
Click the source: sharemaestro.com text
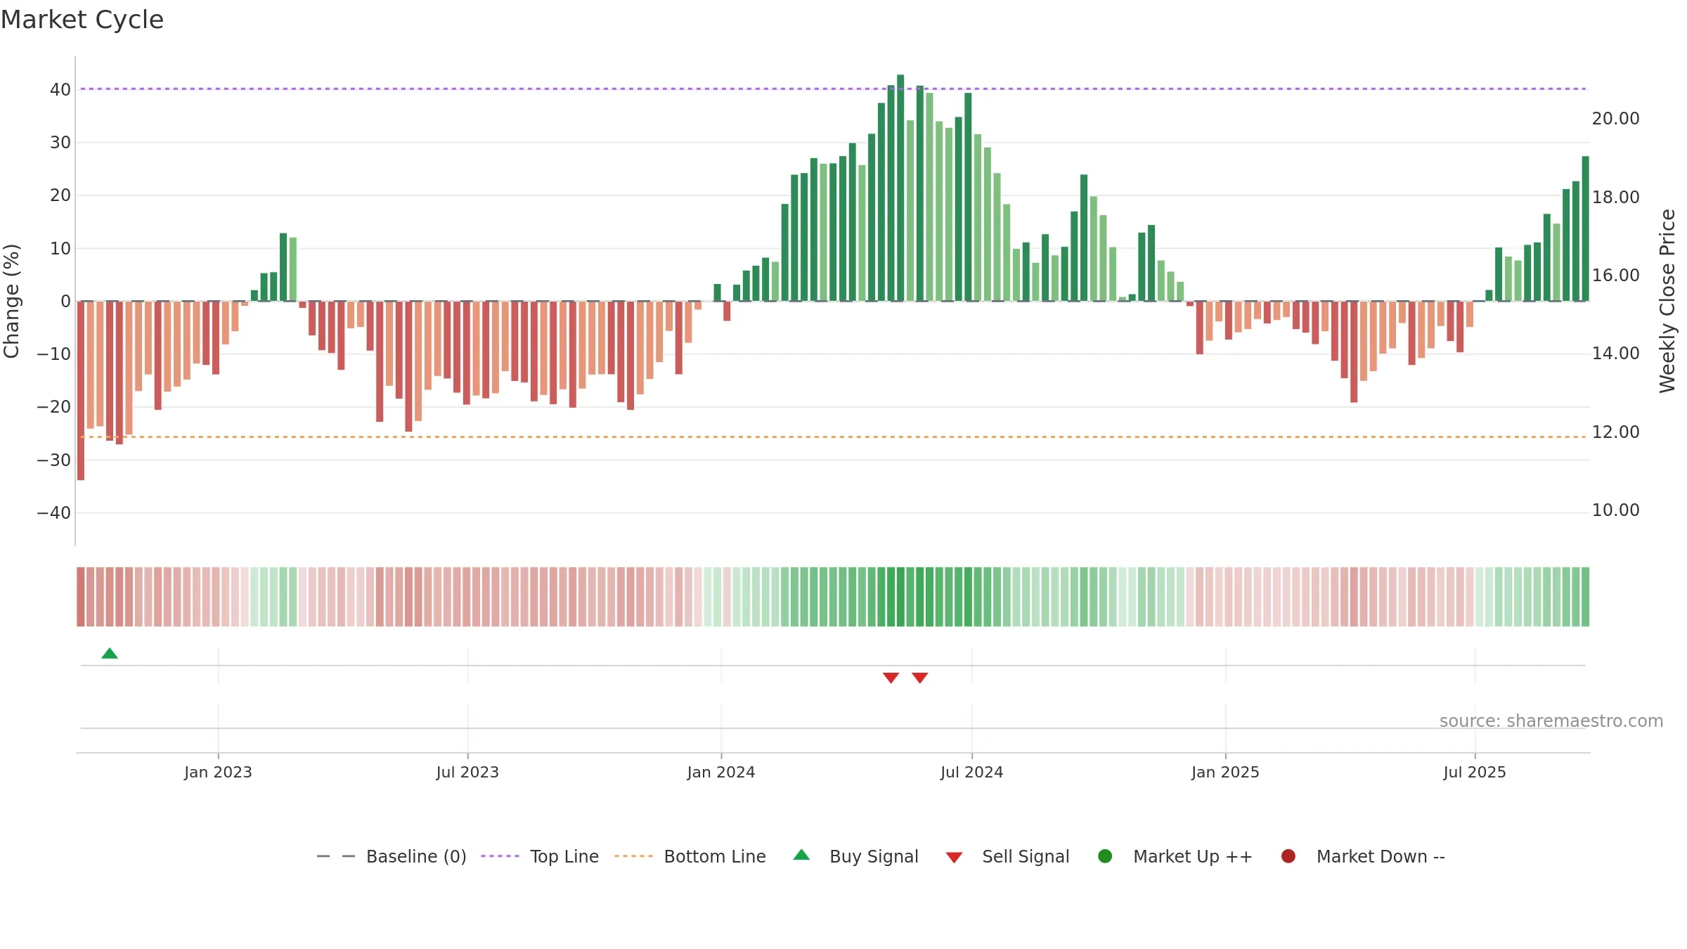click(1551, 721)
